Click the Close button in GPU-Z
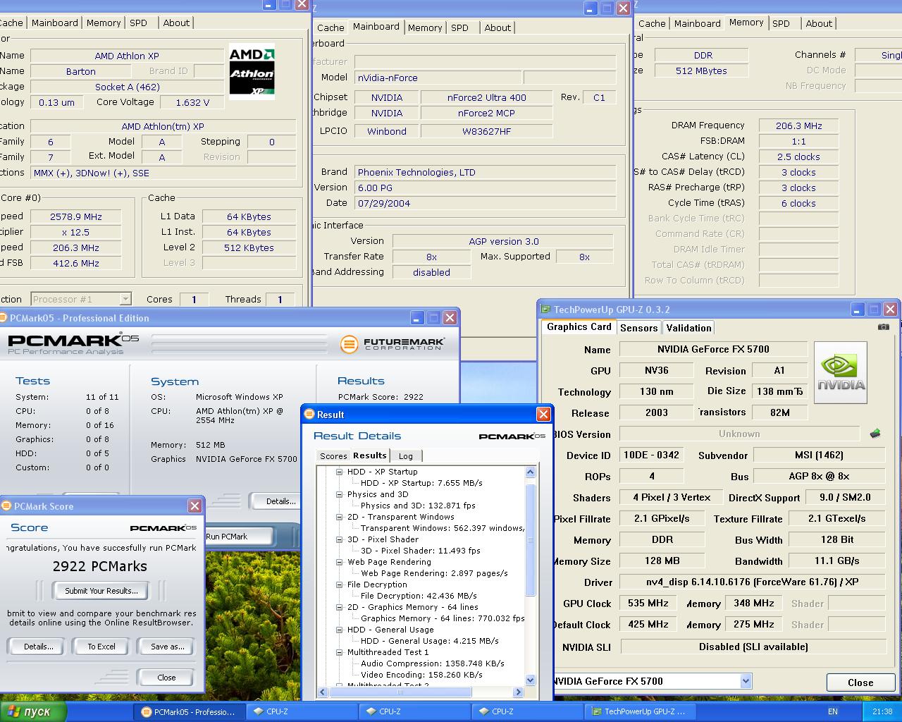Screen dimensions: 902x722 pos(860,683)
